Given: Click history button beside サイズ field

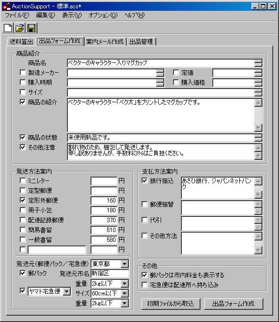Looking at the screenshot, I should click(x=258, y=92).
